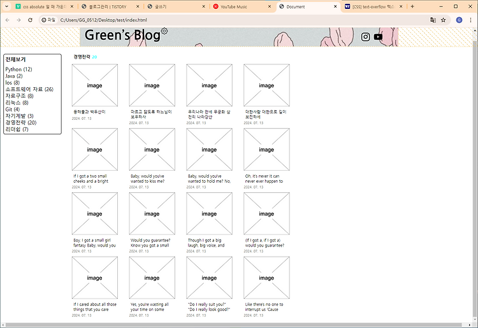Image resolution: width=478 pixels, height=328 pixels.
Task: Open the Python (12) category
Action: click(x=18, y=69)
